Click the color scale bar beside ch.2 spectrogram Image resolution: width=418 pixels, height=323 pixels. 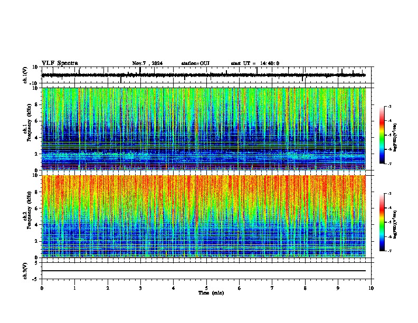(382, 222)
